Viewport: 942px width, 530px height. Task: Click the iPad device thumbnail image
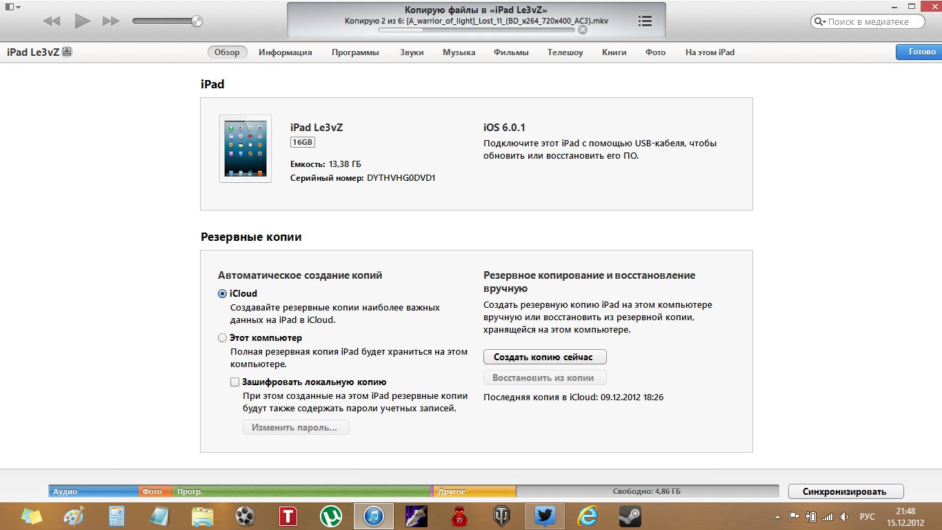point(245,148)
